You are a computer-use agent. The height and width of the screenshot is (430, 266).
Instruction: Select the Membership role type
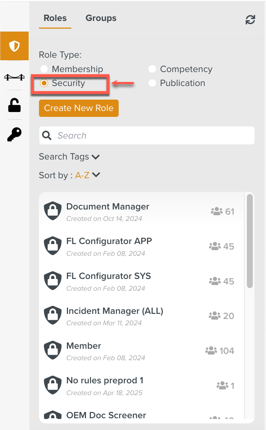44,69
